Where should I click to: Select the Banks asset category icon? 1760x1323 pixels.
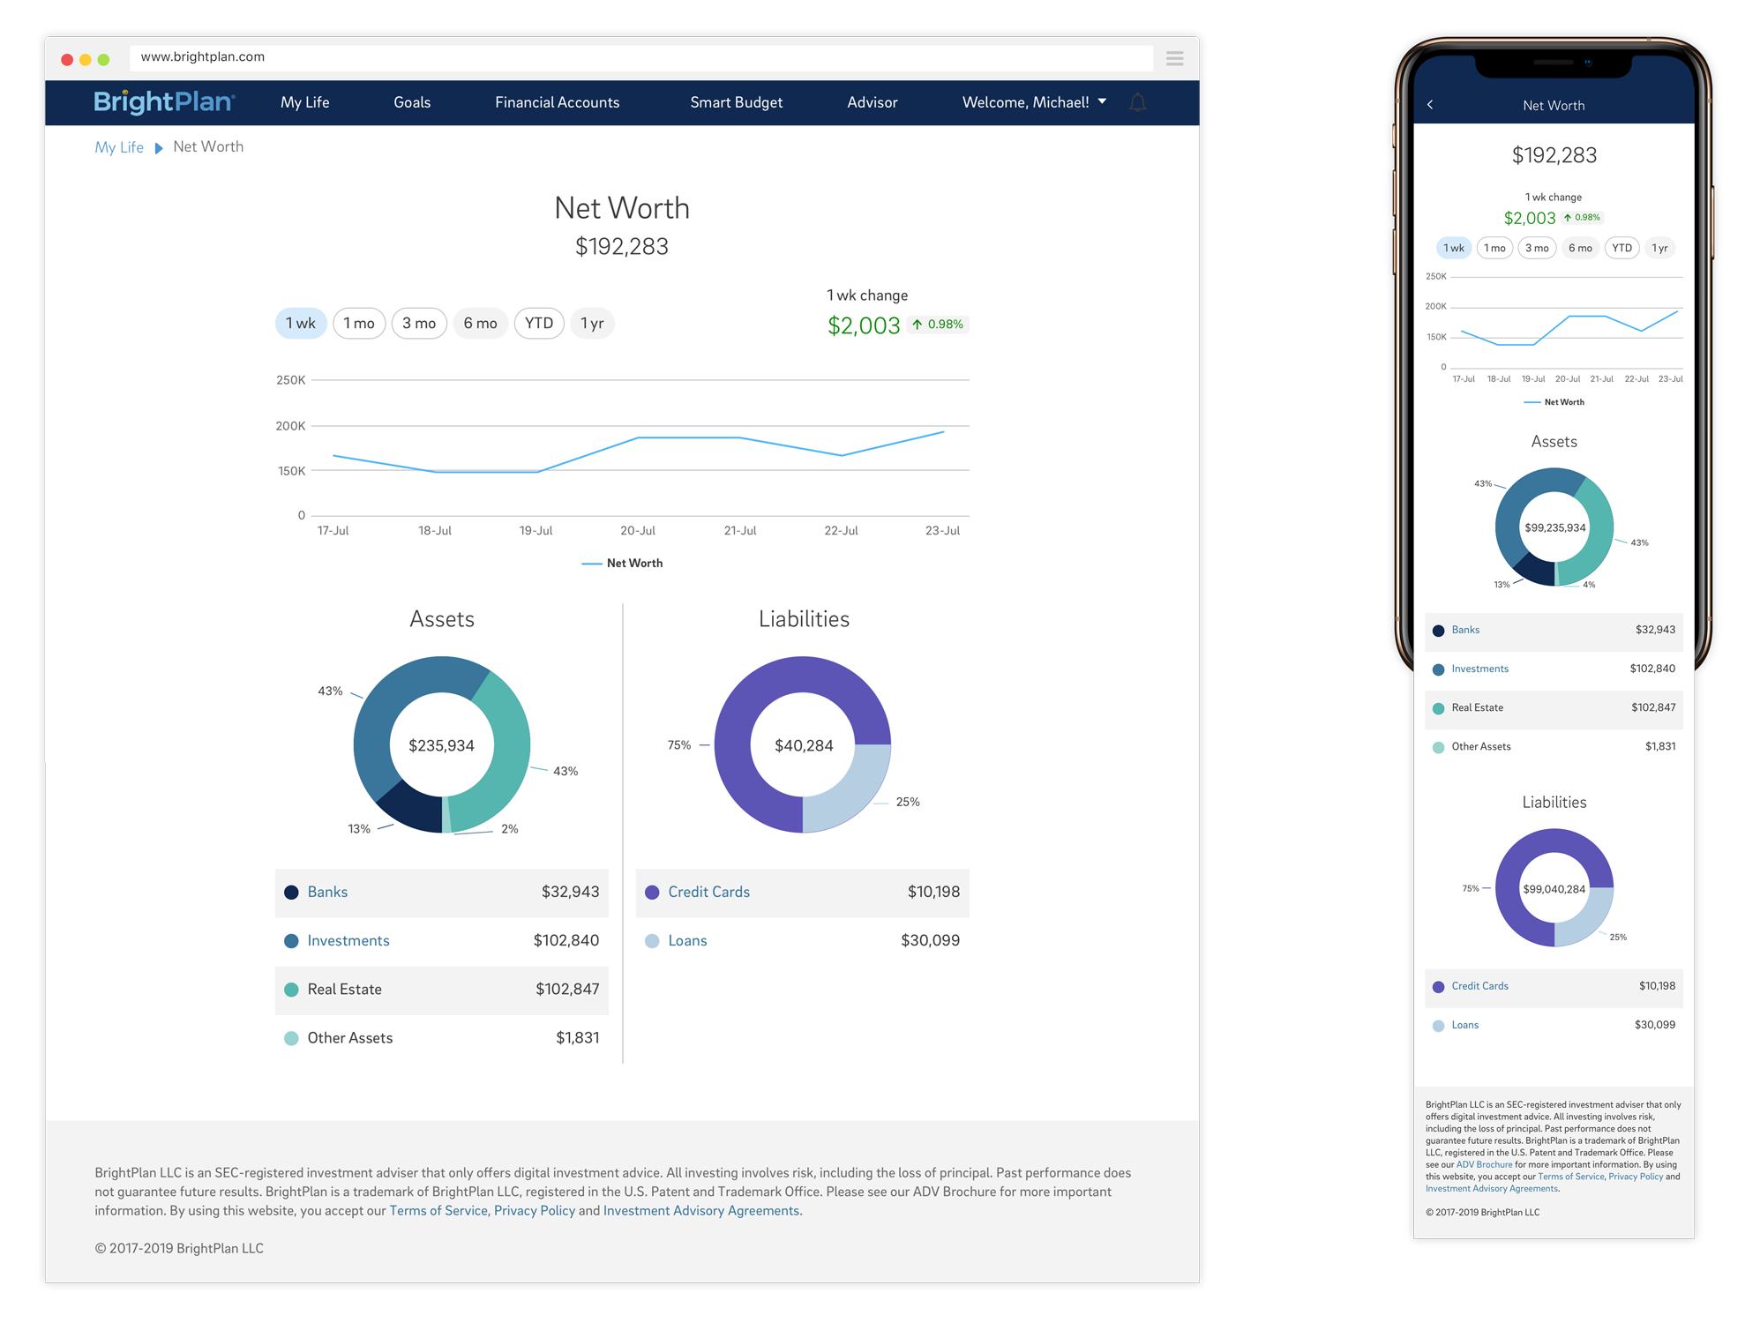(x=293, y=891)
